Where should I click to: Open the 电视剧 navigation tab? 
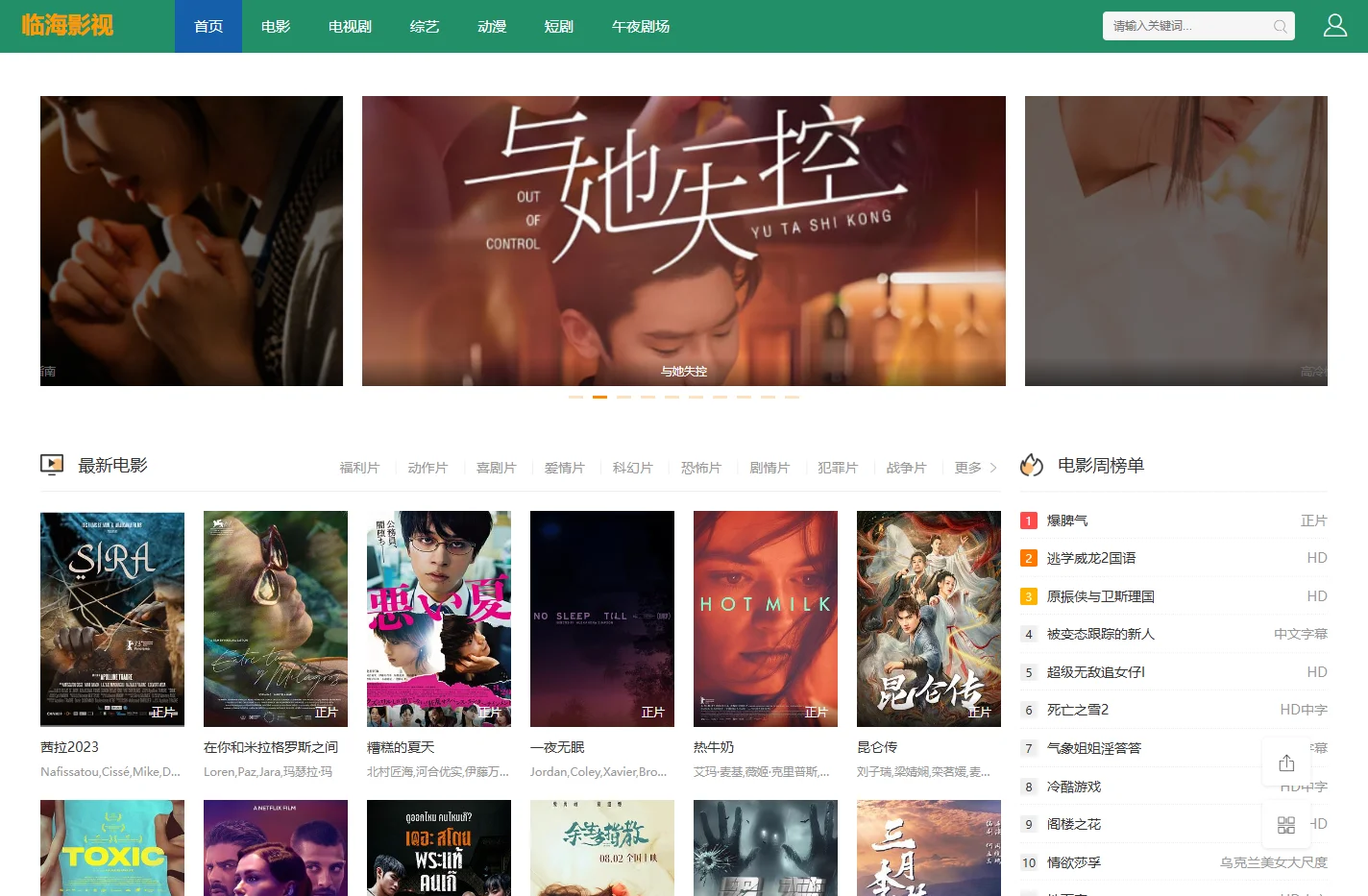point(350,26)
